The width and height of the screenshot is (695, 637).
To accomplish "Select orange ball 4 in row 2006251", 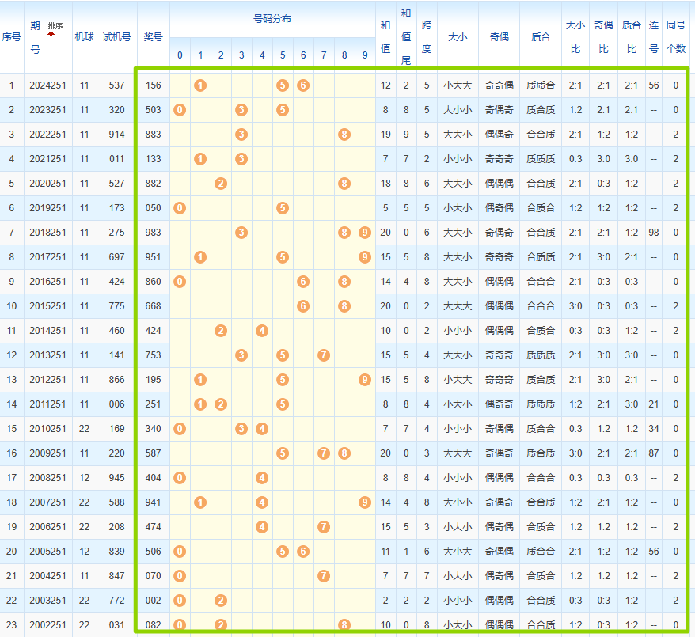I will pos(262,527).
